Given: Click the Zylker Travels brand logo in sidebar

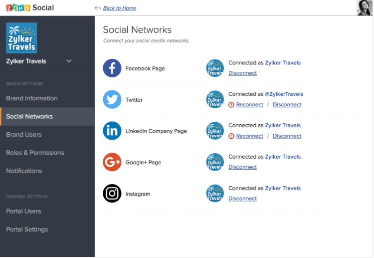Looking at the screenshot, I should [x=21, y=38].
